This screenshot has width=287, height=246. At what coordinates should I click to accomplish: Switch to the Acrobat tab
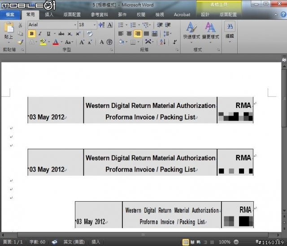(x=182, y=15)
